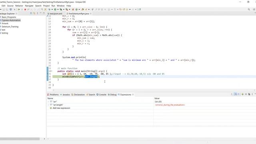The width and height of the screenshot is (256, 144).
Task: Click the "(id=20)" value cell
Action: point(158,102)
